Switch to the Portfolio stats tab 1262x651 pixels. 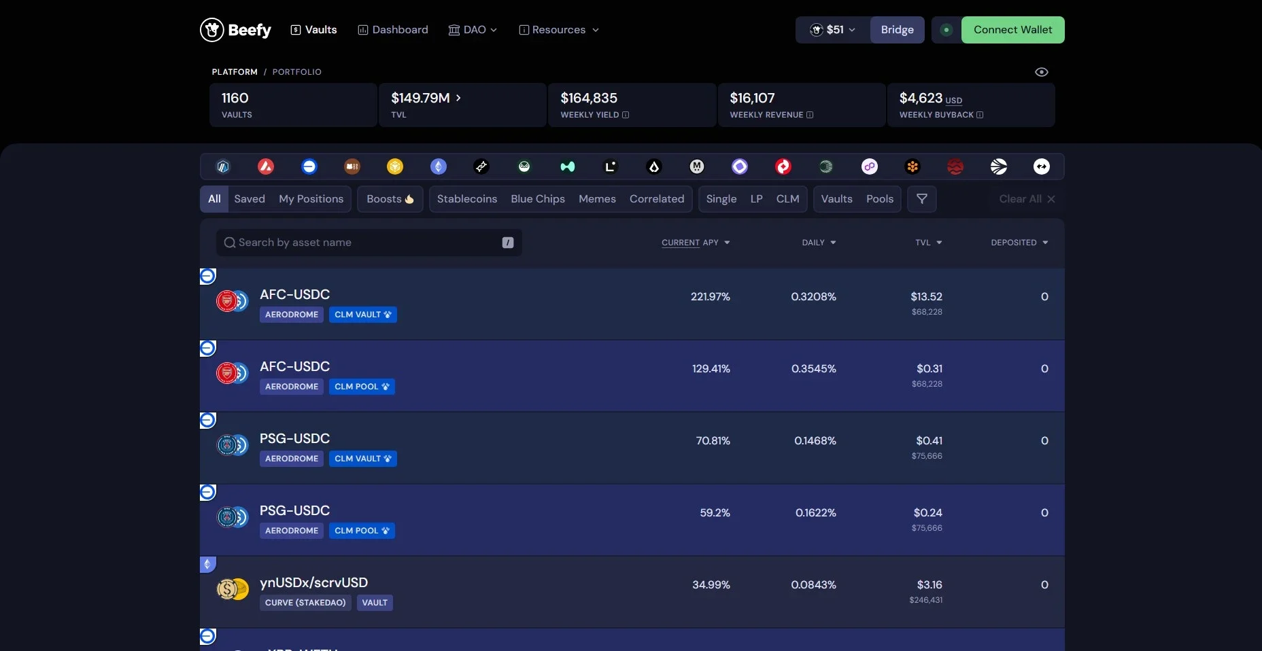pos(297,72)
